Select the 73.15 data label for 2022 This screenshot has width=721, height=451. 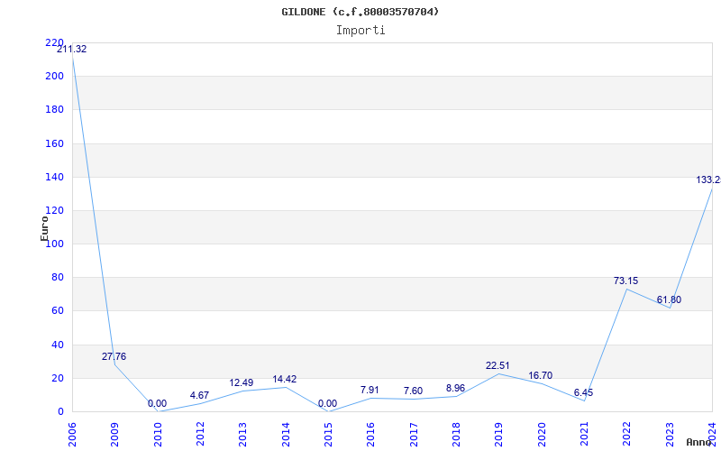625,281
